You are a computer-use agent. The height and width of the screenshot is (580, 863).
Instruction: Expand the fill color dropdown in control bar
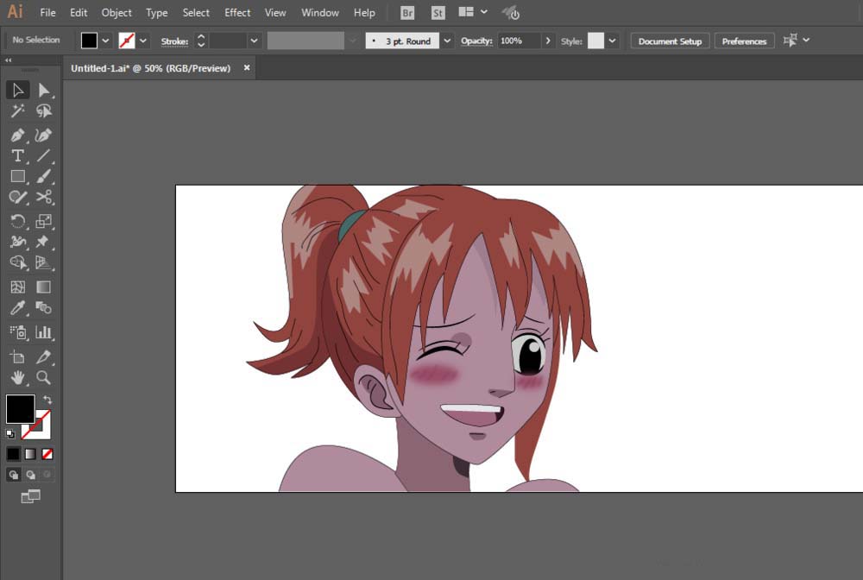click(105, 41)
